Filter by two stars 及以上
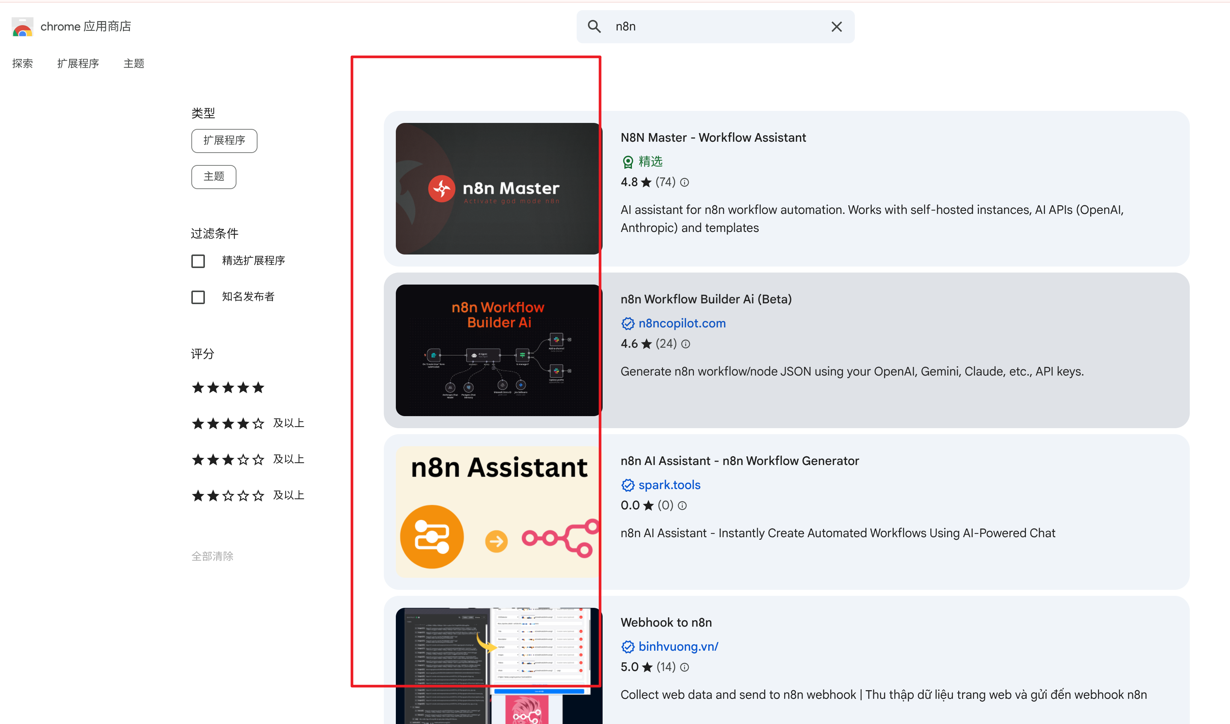 248,495
